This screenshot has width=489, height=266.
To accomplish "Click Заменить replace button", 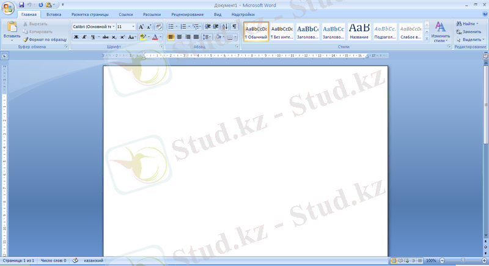I will click(x=469, y=32).
